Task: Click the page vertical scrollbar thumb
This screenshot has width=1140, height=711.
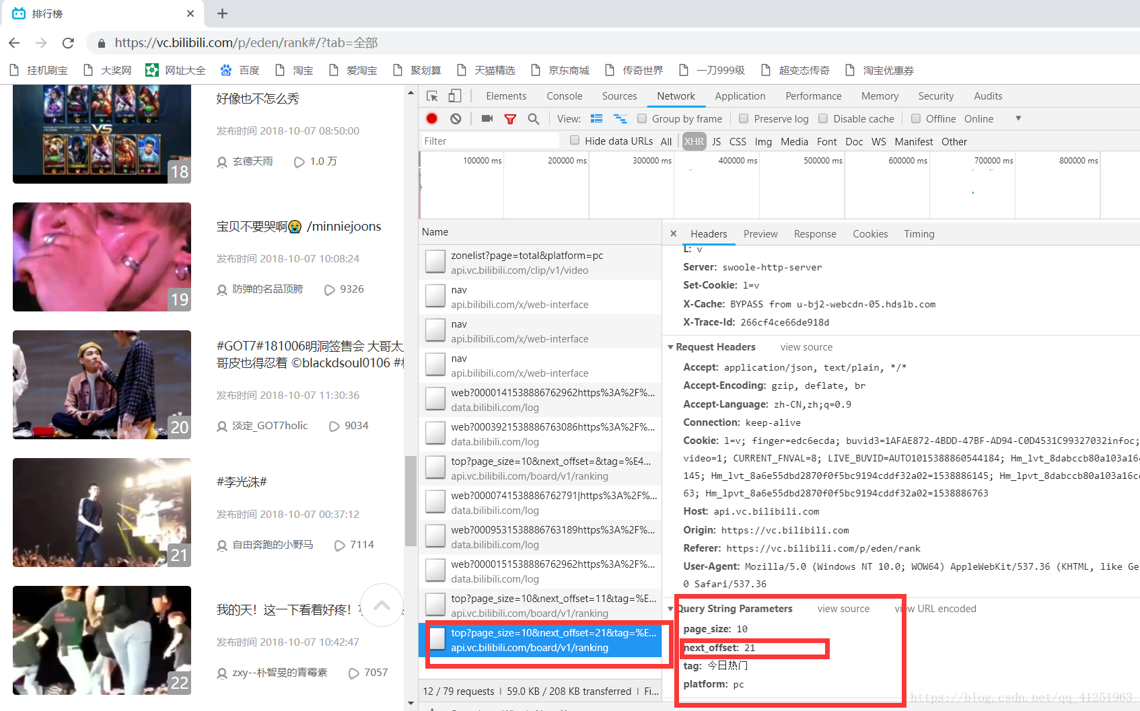Action: click(411, 501)
